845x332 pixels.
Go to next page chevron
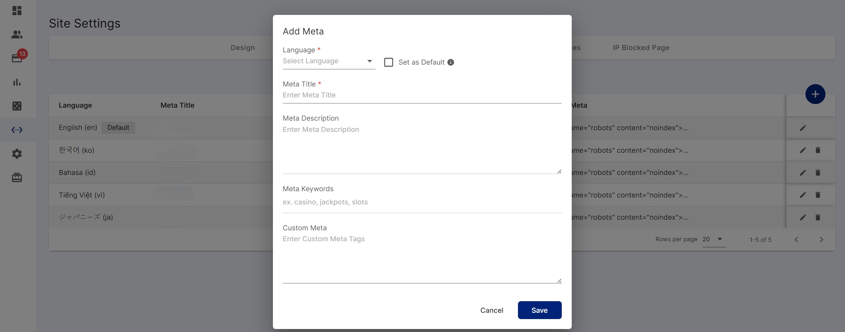coord(821,240)
